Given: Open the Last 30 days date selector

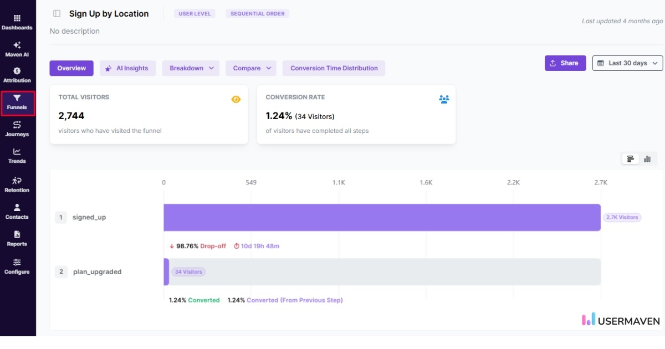Looking at the screenshot, I should [x=627, y=63].
